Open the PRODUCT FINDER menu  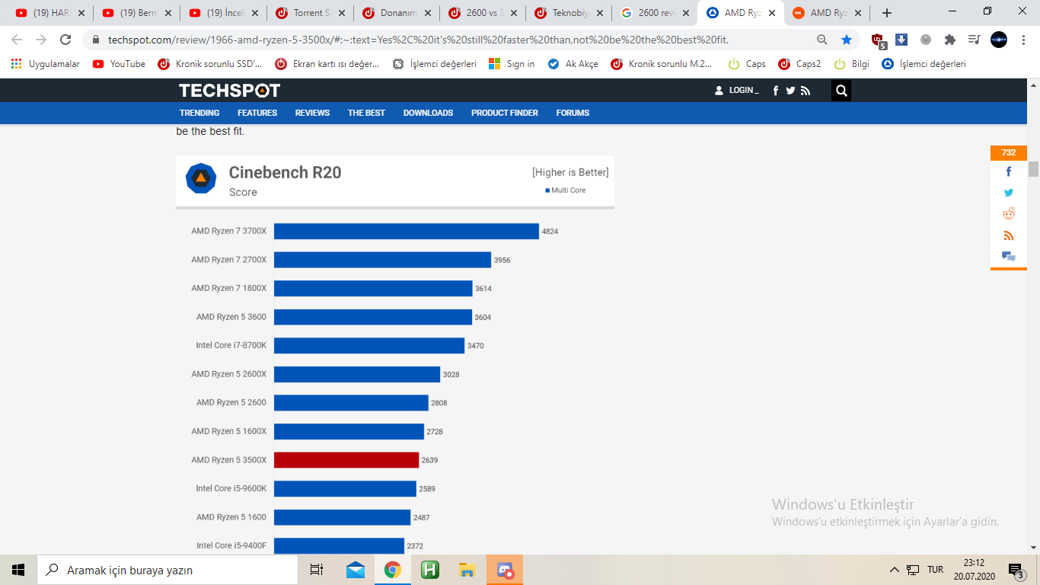[505, 113]
